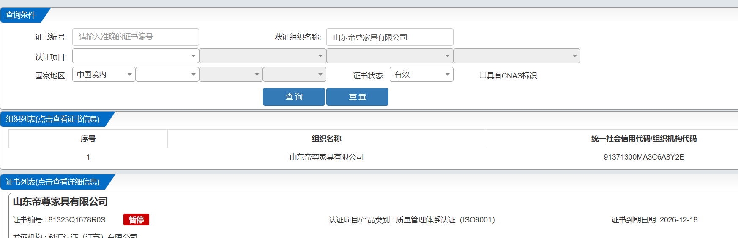Viewport: 738px width, 238px height.
Task: Click expiry date 2026-12-18
Action: pos(679,220)
